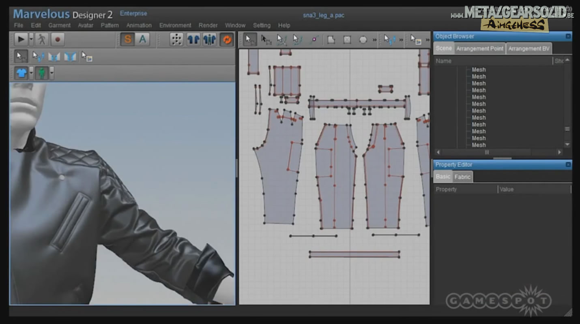Click the walking avatar animation icon
This screenshot has height=324, width=580.
click(x=42, y=39)
